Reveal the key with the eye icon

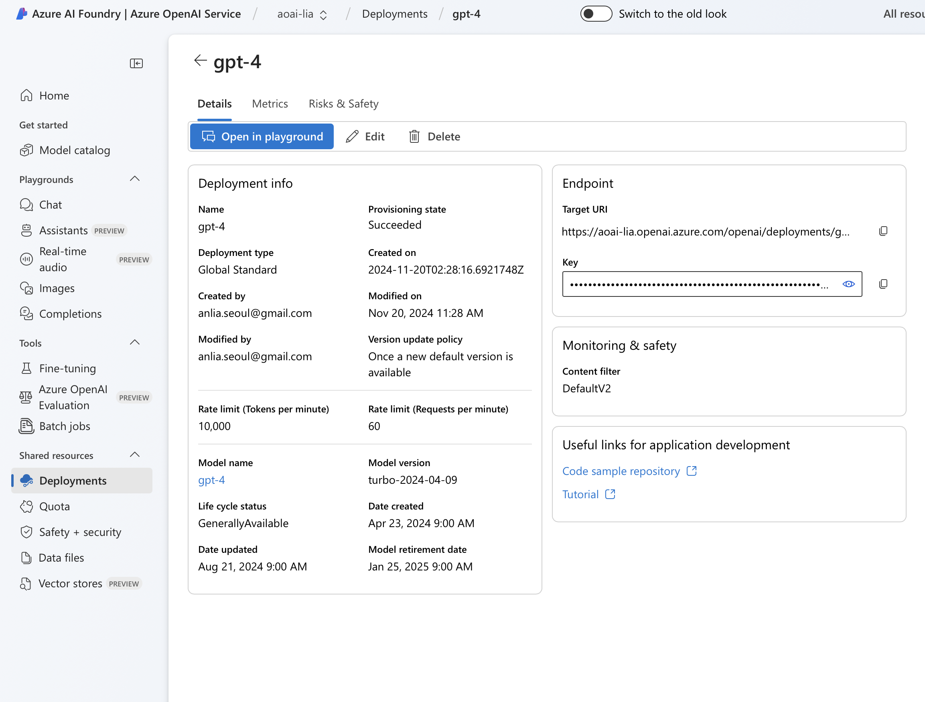click(x=848, y=284)
